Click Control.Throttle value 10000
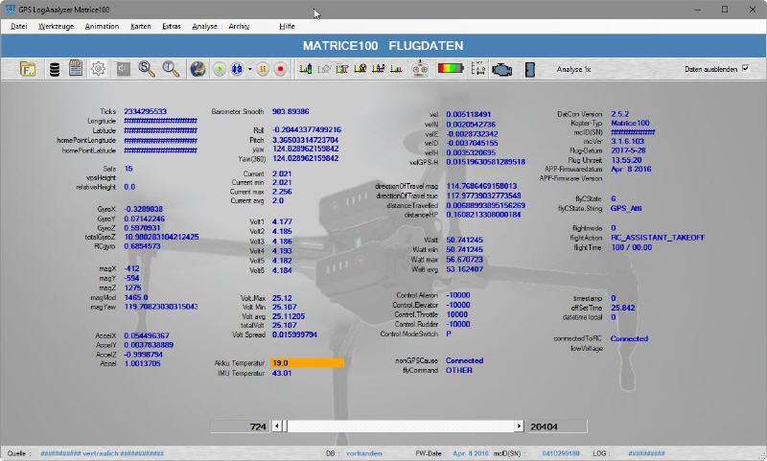Image resolution: width=767 pixels, height=461 pixels. point(457,314)
